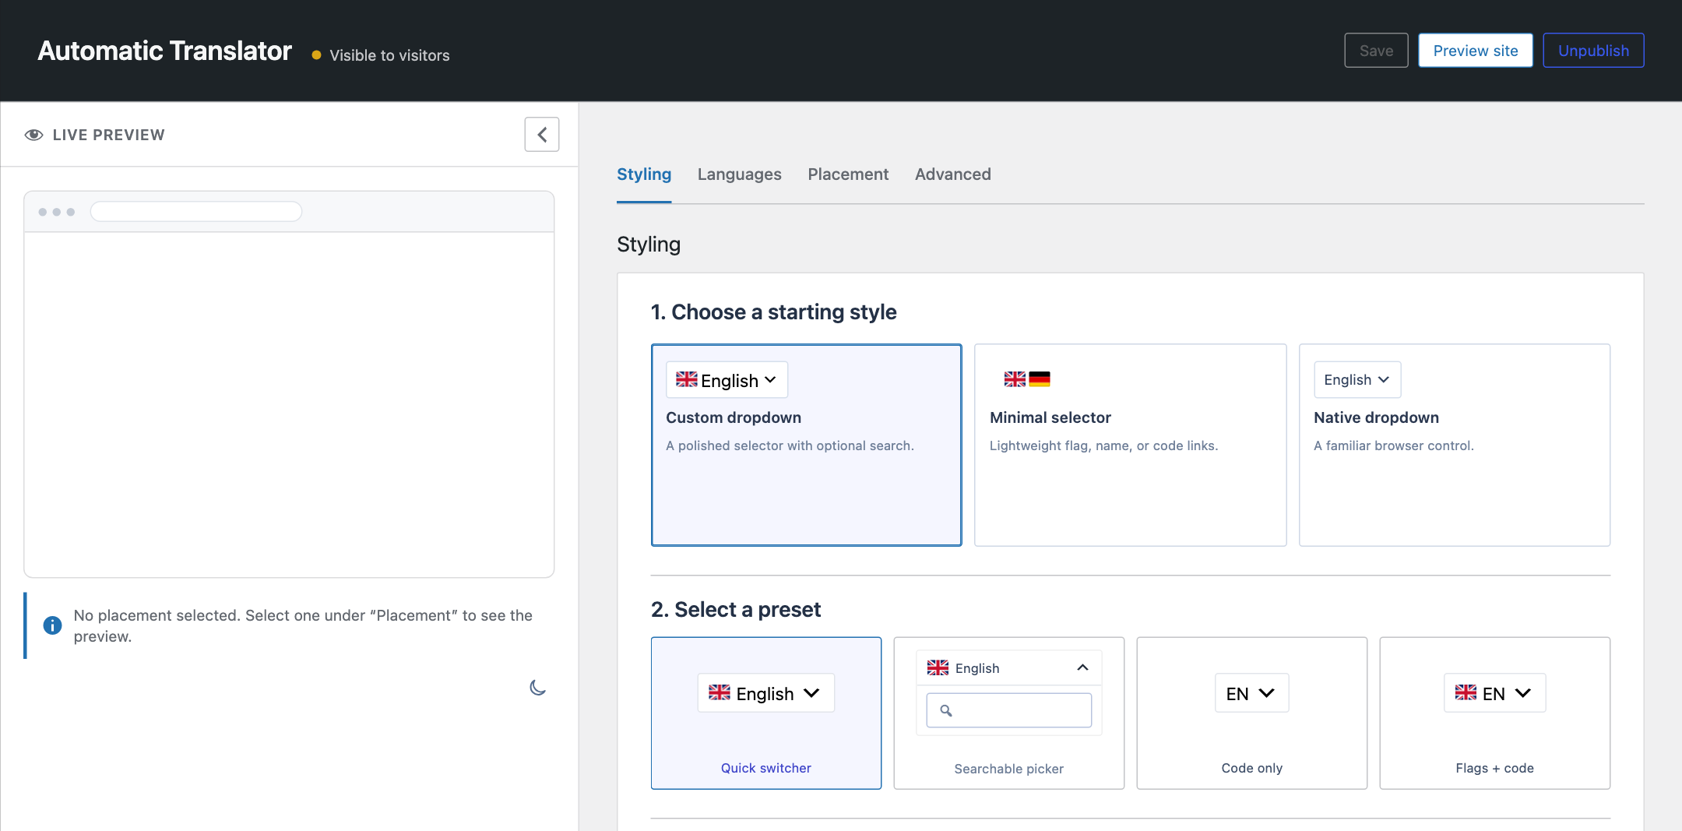
Task: Click the 'Automatic Translator' title
Action: pyautogui.click(x=164, y=51)
